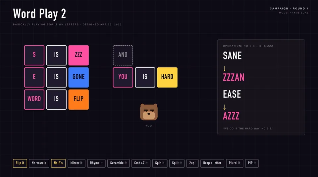
Task: Click the bear character avatar
Action: coord(149,112)
